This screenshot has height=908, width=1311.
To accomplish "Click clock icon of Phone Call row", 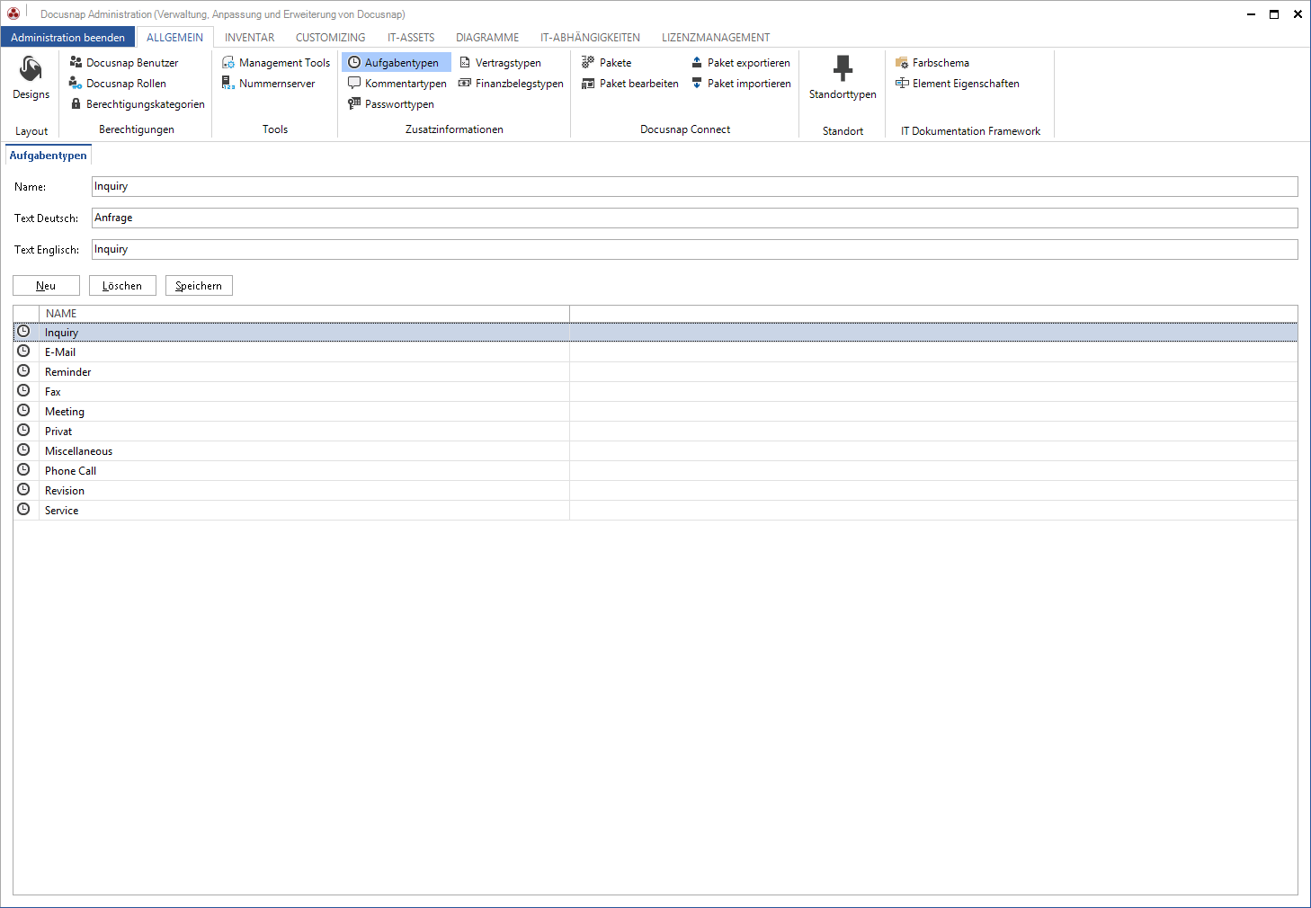I will [24, 470].
